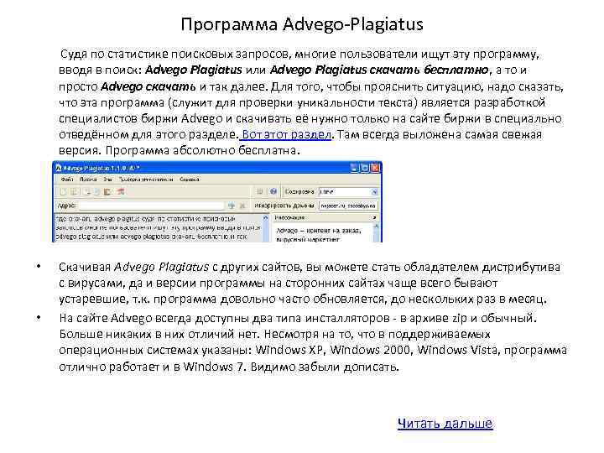Click the italic 'Advego Plagiatus' in first bullet
Image resolution: width=604 pixels, height=453 pixels.
pyautogui.click(x=162, y=267)
